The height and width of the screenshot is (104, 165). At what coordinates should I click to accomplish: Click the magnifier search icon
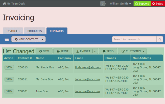160,39
